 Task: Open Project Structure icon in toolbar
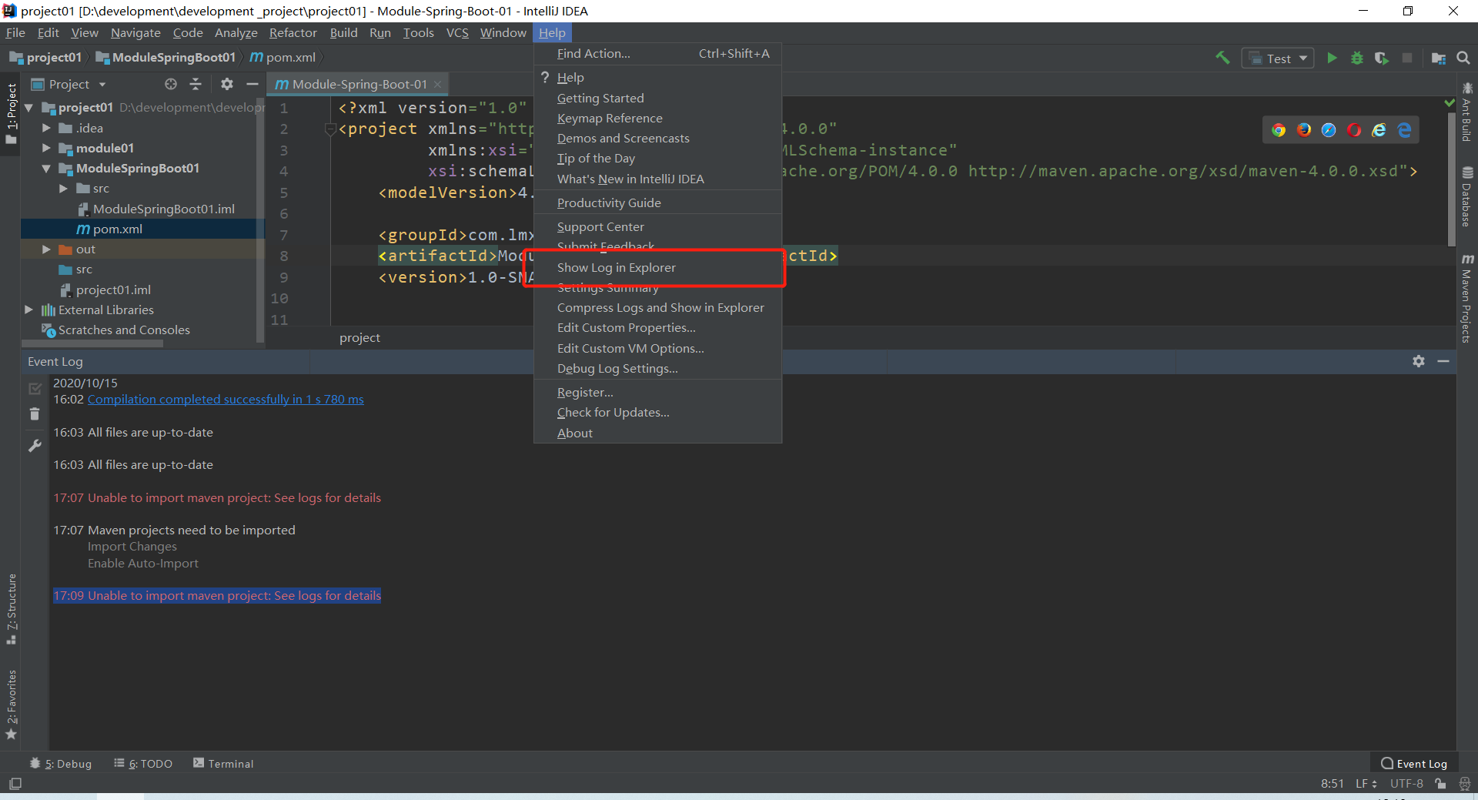point(1438,58)
